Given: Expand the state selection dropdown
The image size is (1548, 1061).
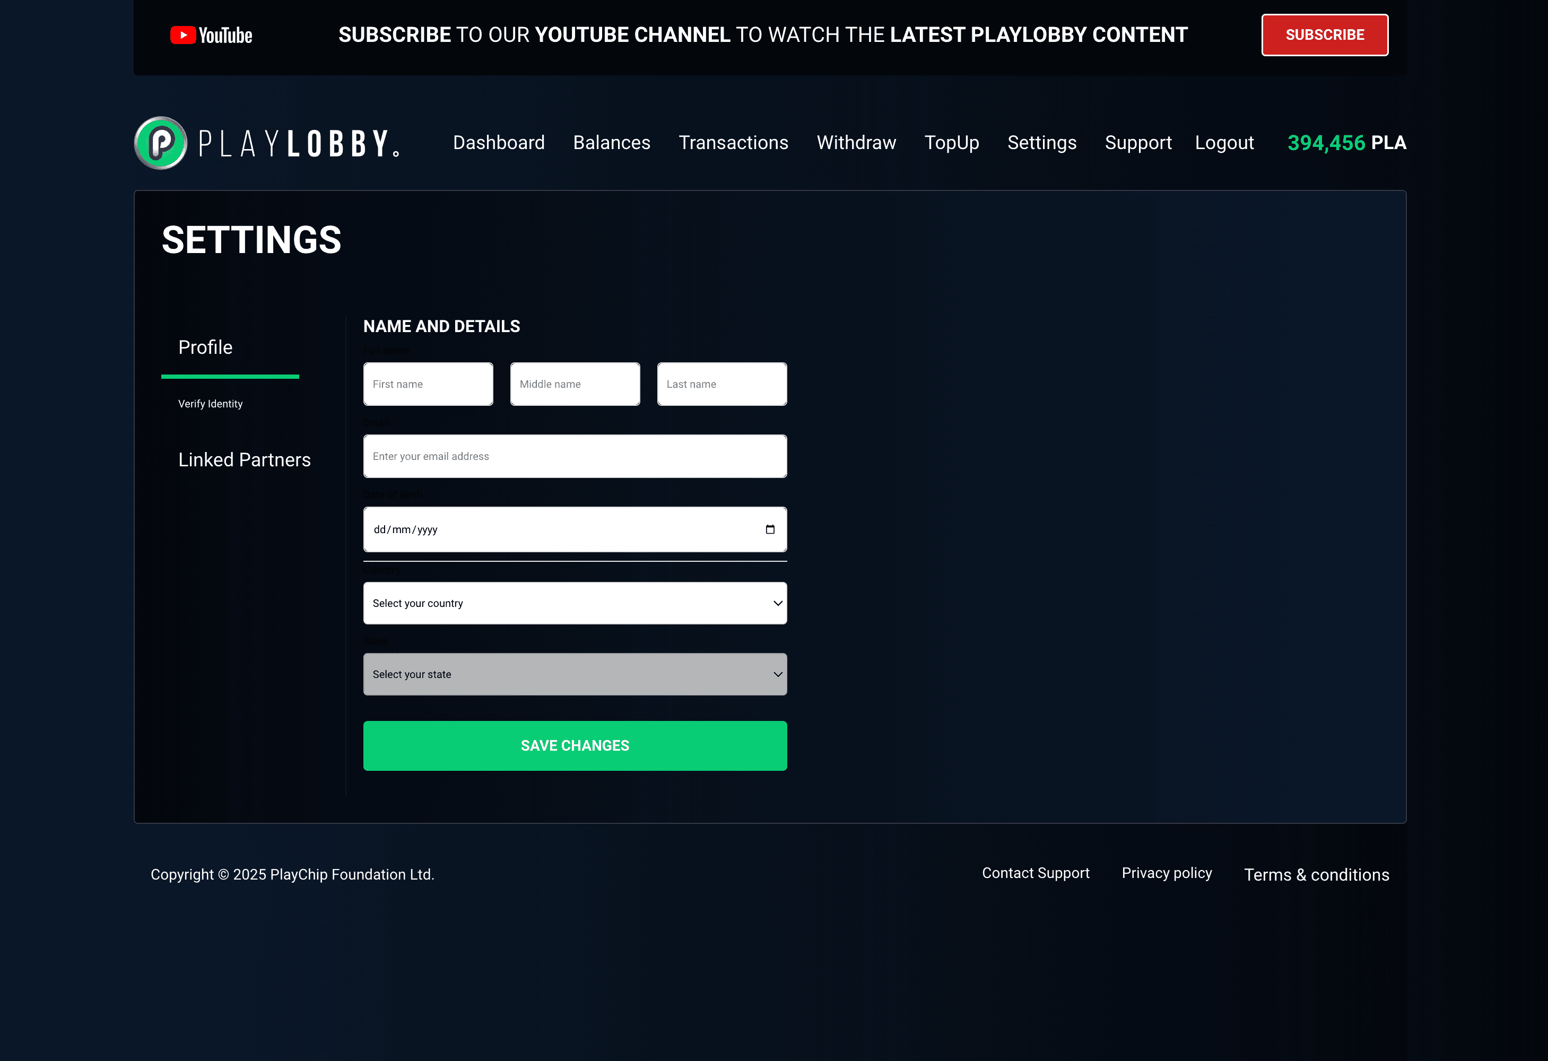Looking at the screenshot, I should 574,674.
